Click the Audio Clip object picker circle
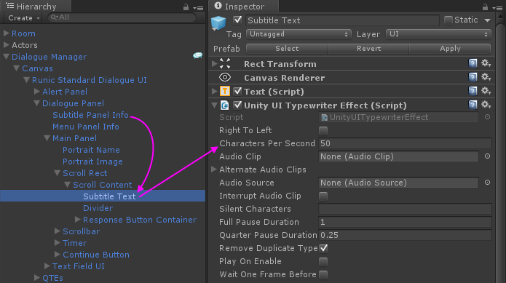 pyautogui.click(x=487, y=156)
